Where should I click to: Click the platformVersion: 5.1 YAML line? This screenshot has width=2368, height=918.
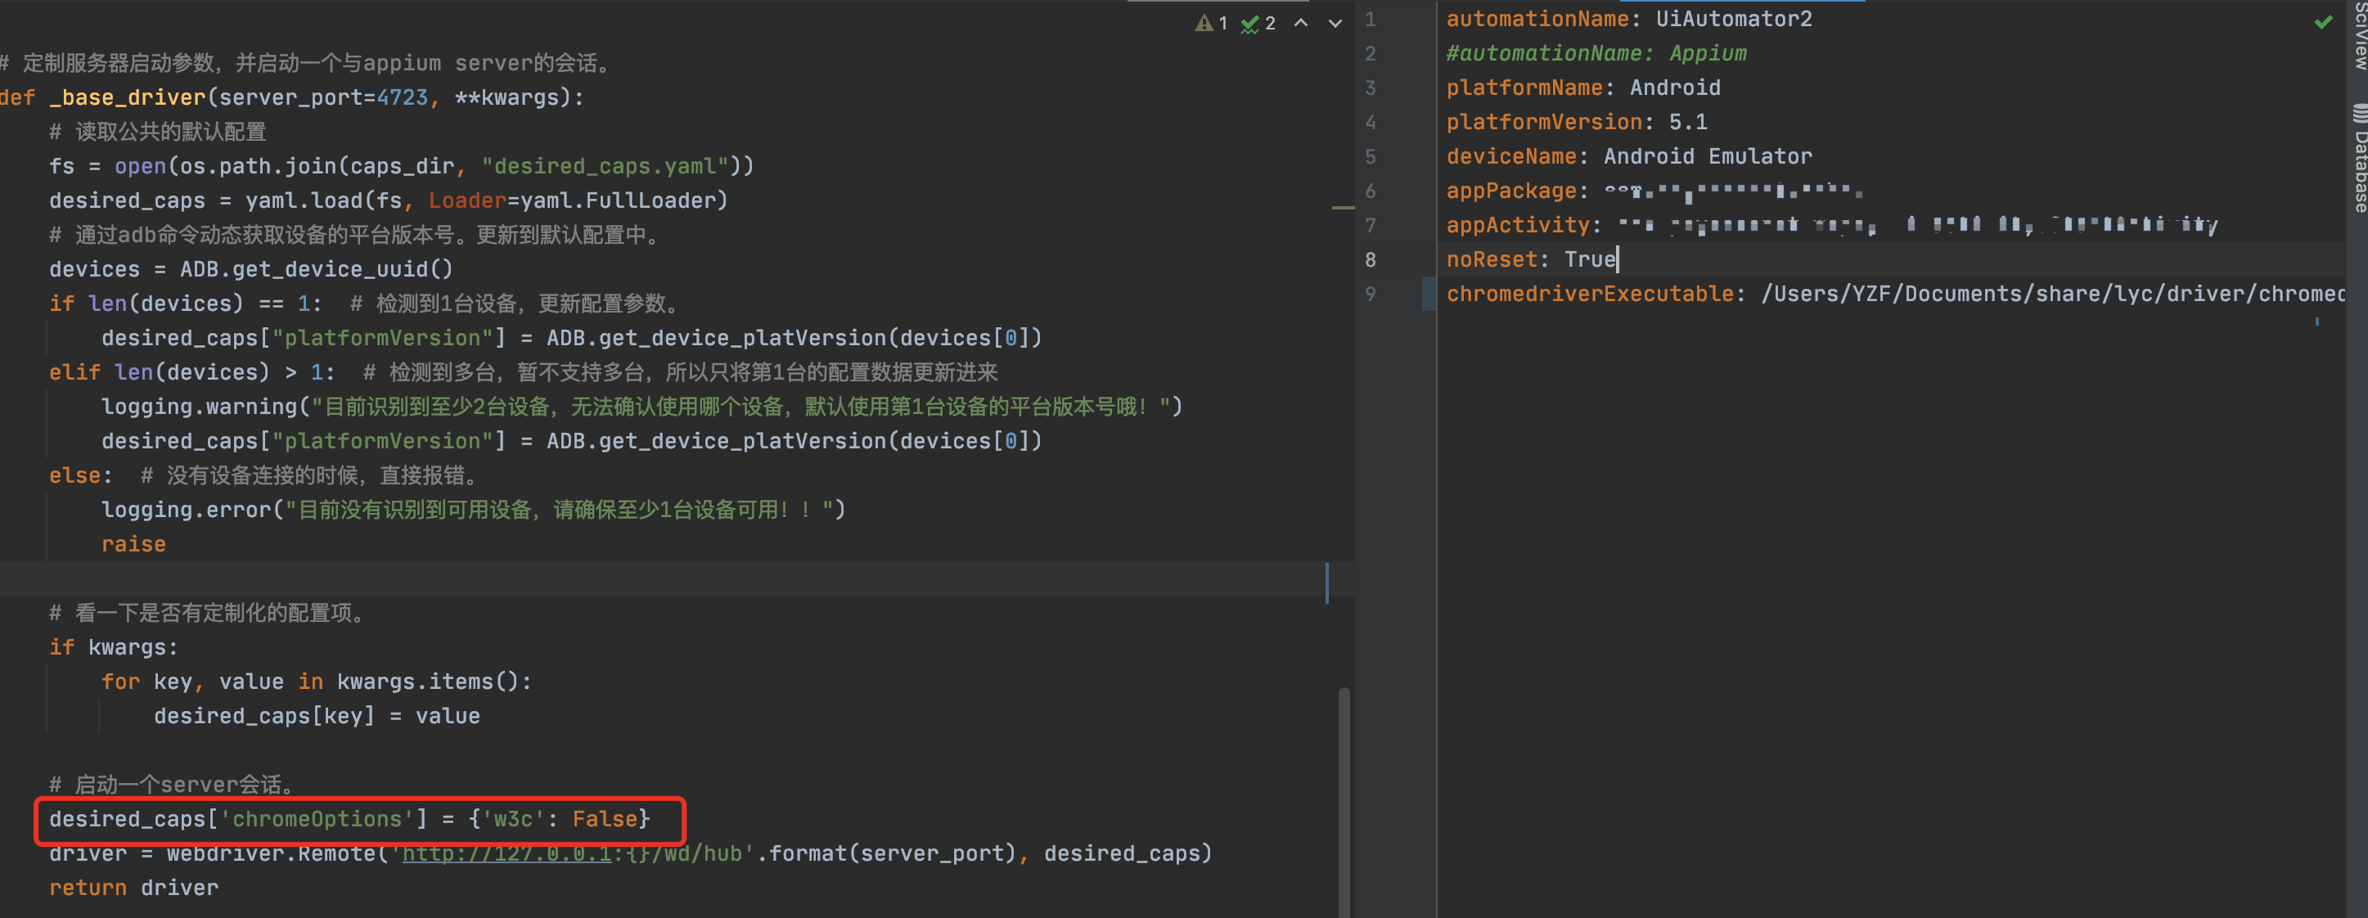pyautogui.click(x=1577, y=122)
